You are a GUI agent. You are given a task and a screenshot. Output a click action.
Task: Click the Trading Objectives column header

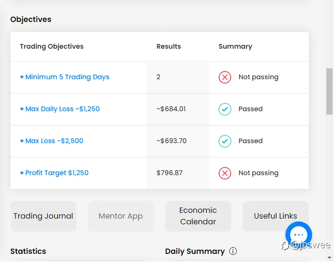tap(51, 47)
